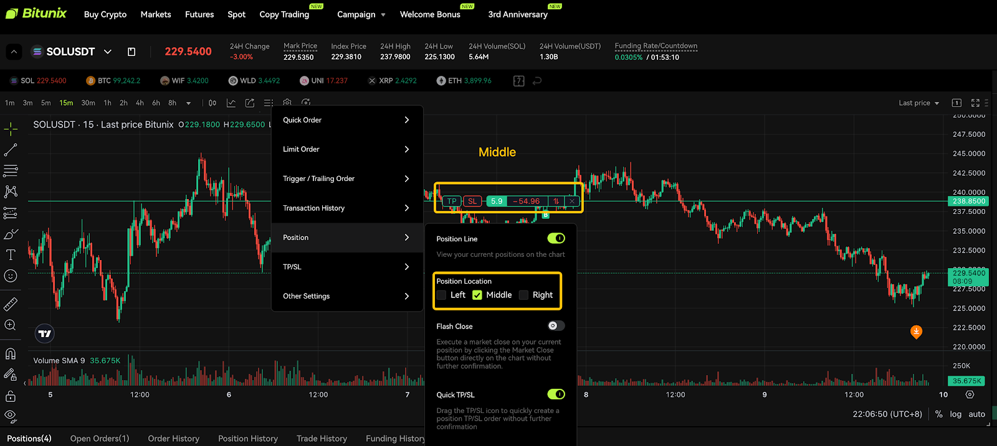The width and height of the screenshot is (997, 446).
Task: Turn off the Position Line switch
Action: coord(556,238)
